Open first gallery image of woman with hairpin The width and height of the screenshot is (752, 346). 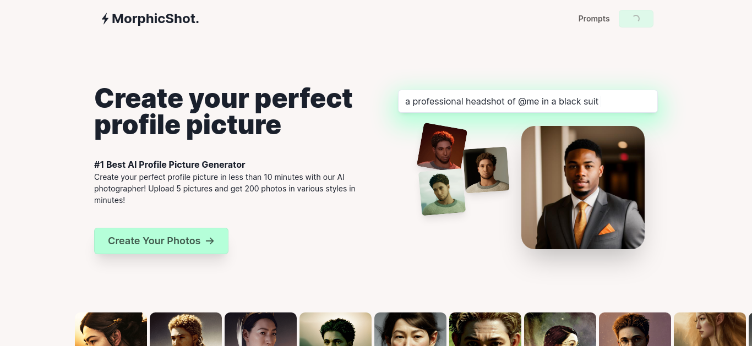coord(111,329)
